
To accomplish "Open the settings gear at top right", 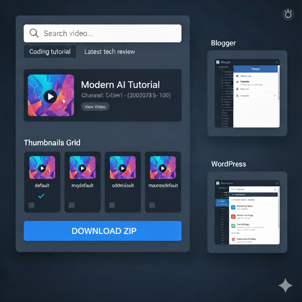I will (x=288, y=14).
